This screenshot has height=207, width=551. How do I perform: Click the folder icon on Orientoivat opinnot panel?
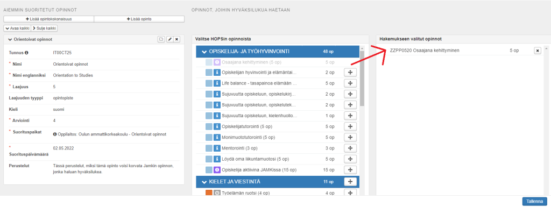point(161,39)
